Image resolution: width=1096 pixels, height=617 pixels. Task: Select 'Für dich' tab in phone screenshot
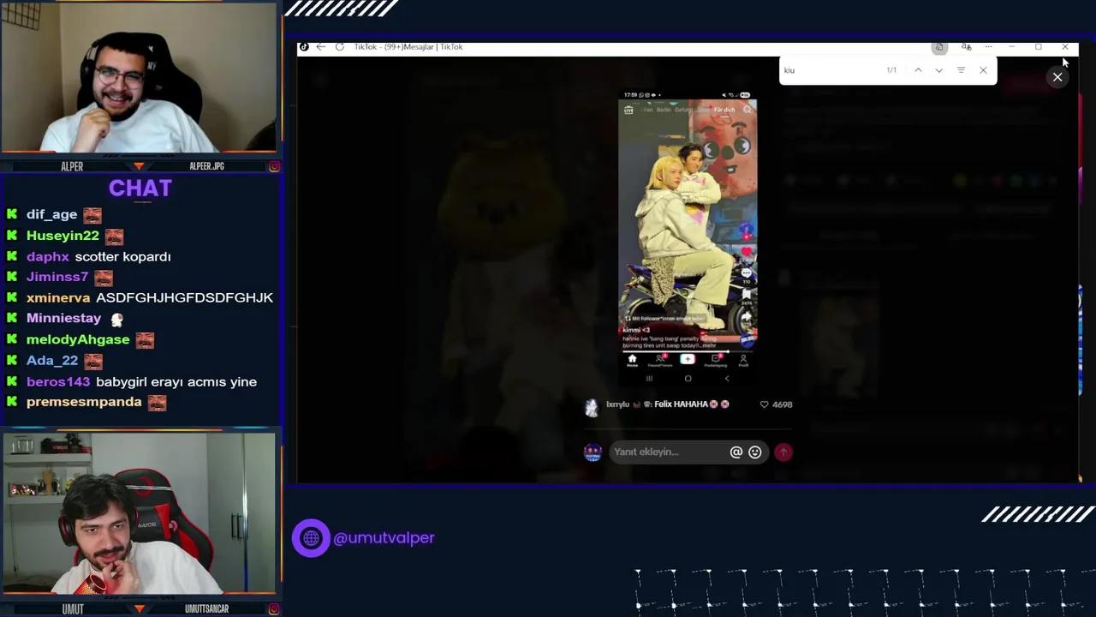[724, 110]
